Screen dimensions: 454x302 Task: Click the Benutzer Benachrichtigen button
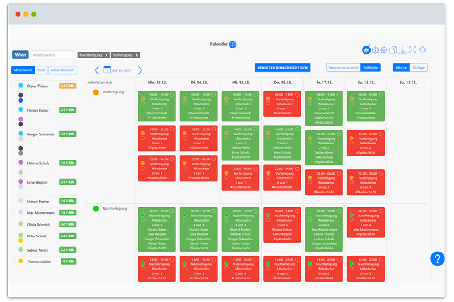click(283, 68)
